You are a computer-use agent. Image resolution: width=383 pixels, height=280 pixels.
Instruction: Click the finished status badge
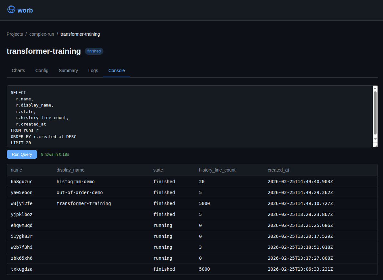[x=94, y=51]
